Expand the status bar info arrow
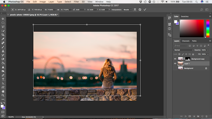Screen dimensions: 212x119 (43, 117)
